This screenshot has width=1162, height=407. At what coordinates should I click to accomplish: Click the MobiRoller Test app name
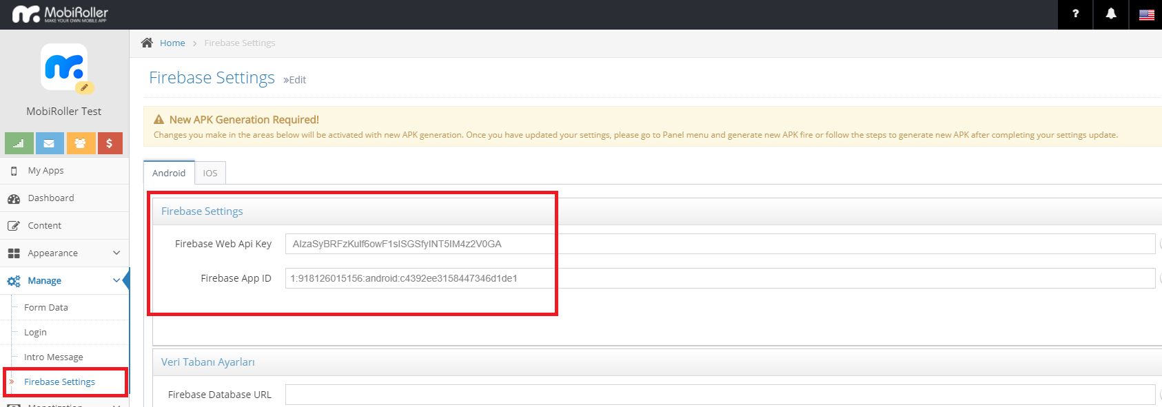[x=64, y=112]
